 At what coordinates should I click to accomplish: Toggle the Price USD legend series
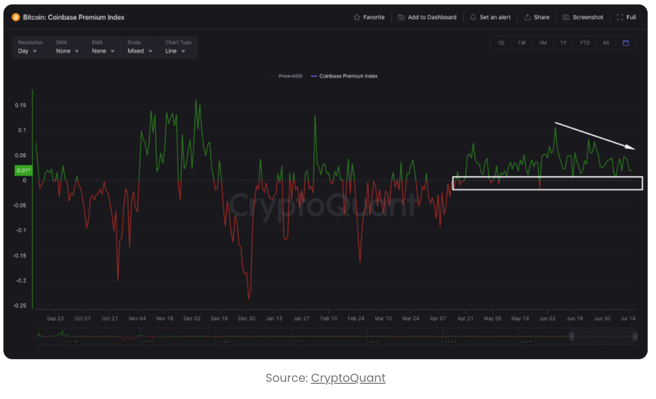tap(286, 76)
